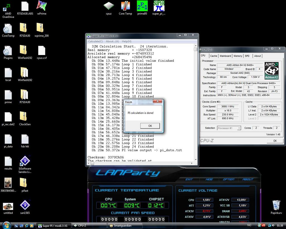Select the pifast zip archive
This screenshot has height=229, width=286.
pos(25,185)
